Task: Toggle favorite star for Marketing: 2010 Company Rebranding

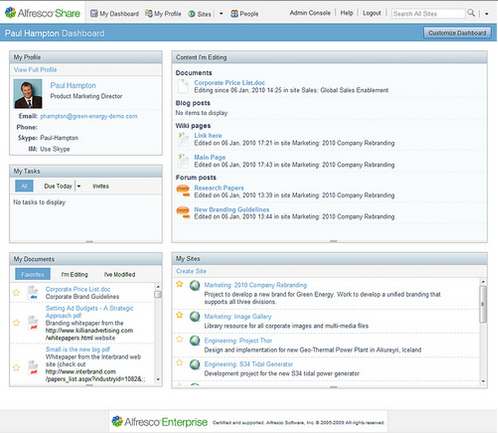Action: click(179, 284)
